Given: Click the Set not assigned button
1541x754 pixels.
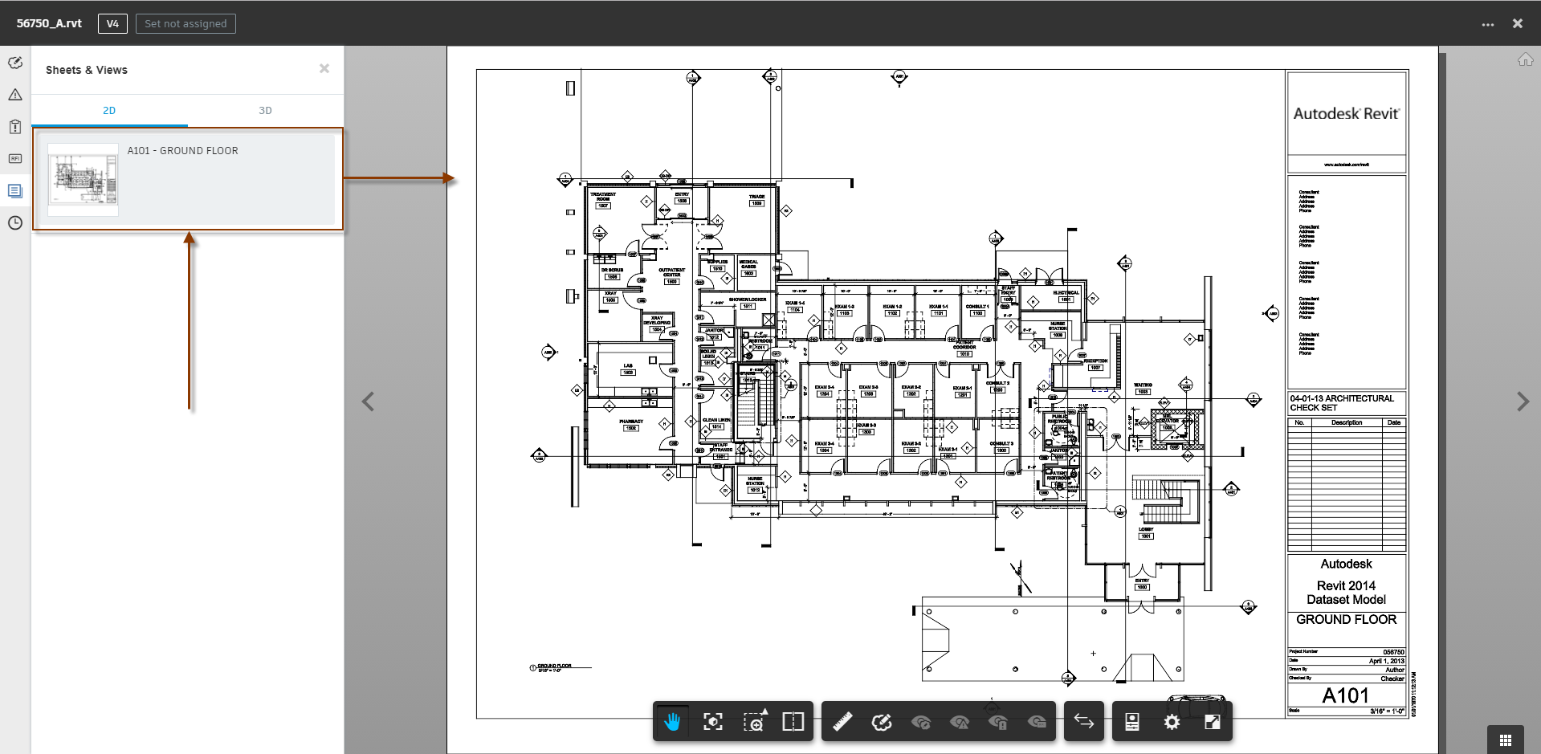Looking at the screenshot, I should [x=185, y=23].
